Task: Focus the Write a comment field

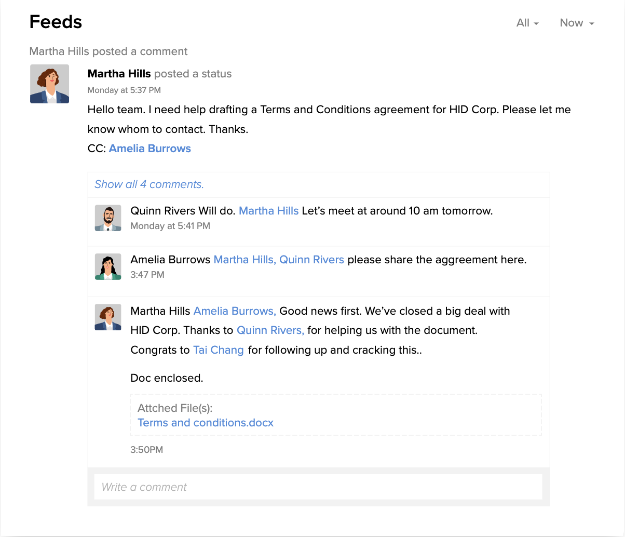Action: (x=318, y=487)
